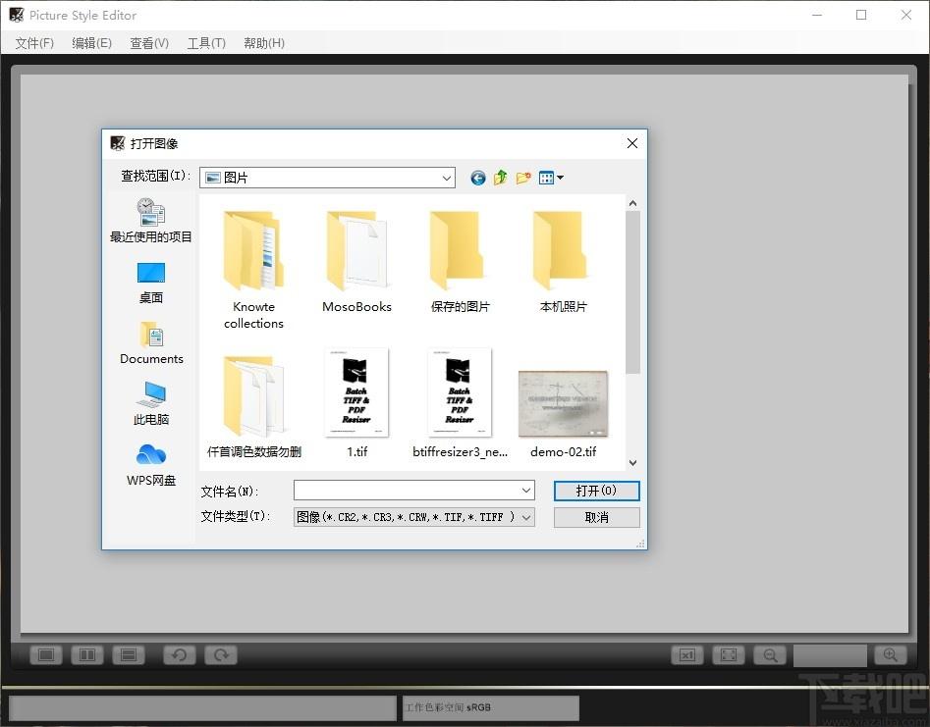The width and height of the screenshot is (930, 727).
Task: Open the 帮助(H) menu
Action: pos(264,43)
